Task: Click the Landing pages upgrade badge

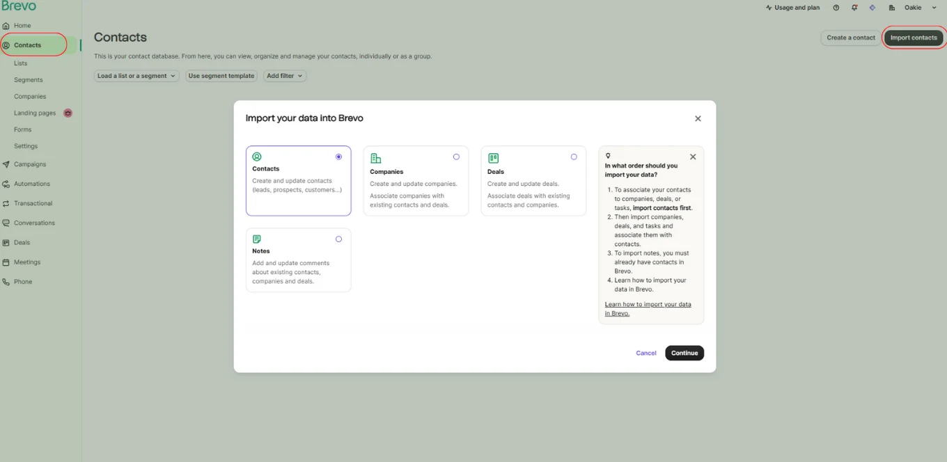Action: click(x=68, y=113)
